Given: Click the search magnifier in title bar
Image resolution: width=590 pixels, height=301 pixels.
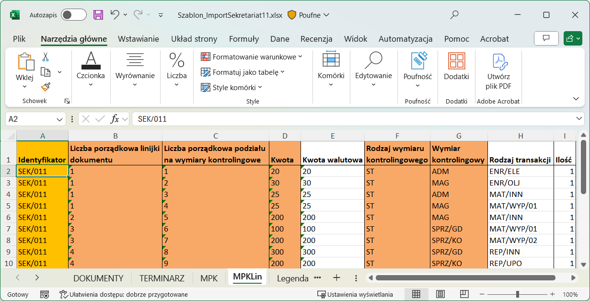Looking at the screenshot, I should (x=455, y=15).
